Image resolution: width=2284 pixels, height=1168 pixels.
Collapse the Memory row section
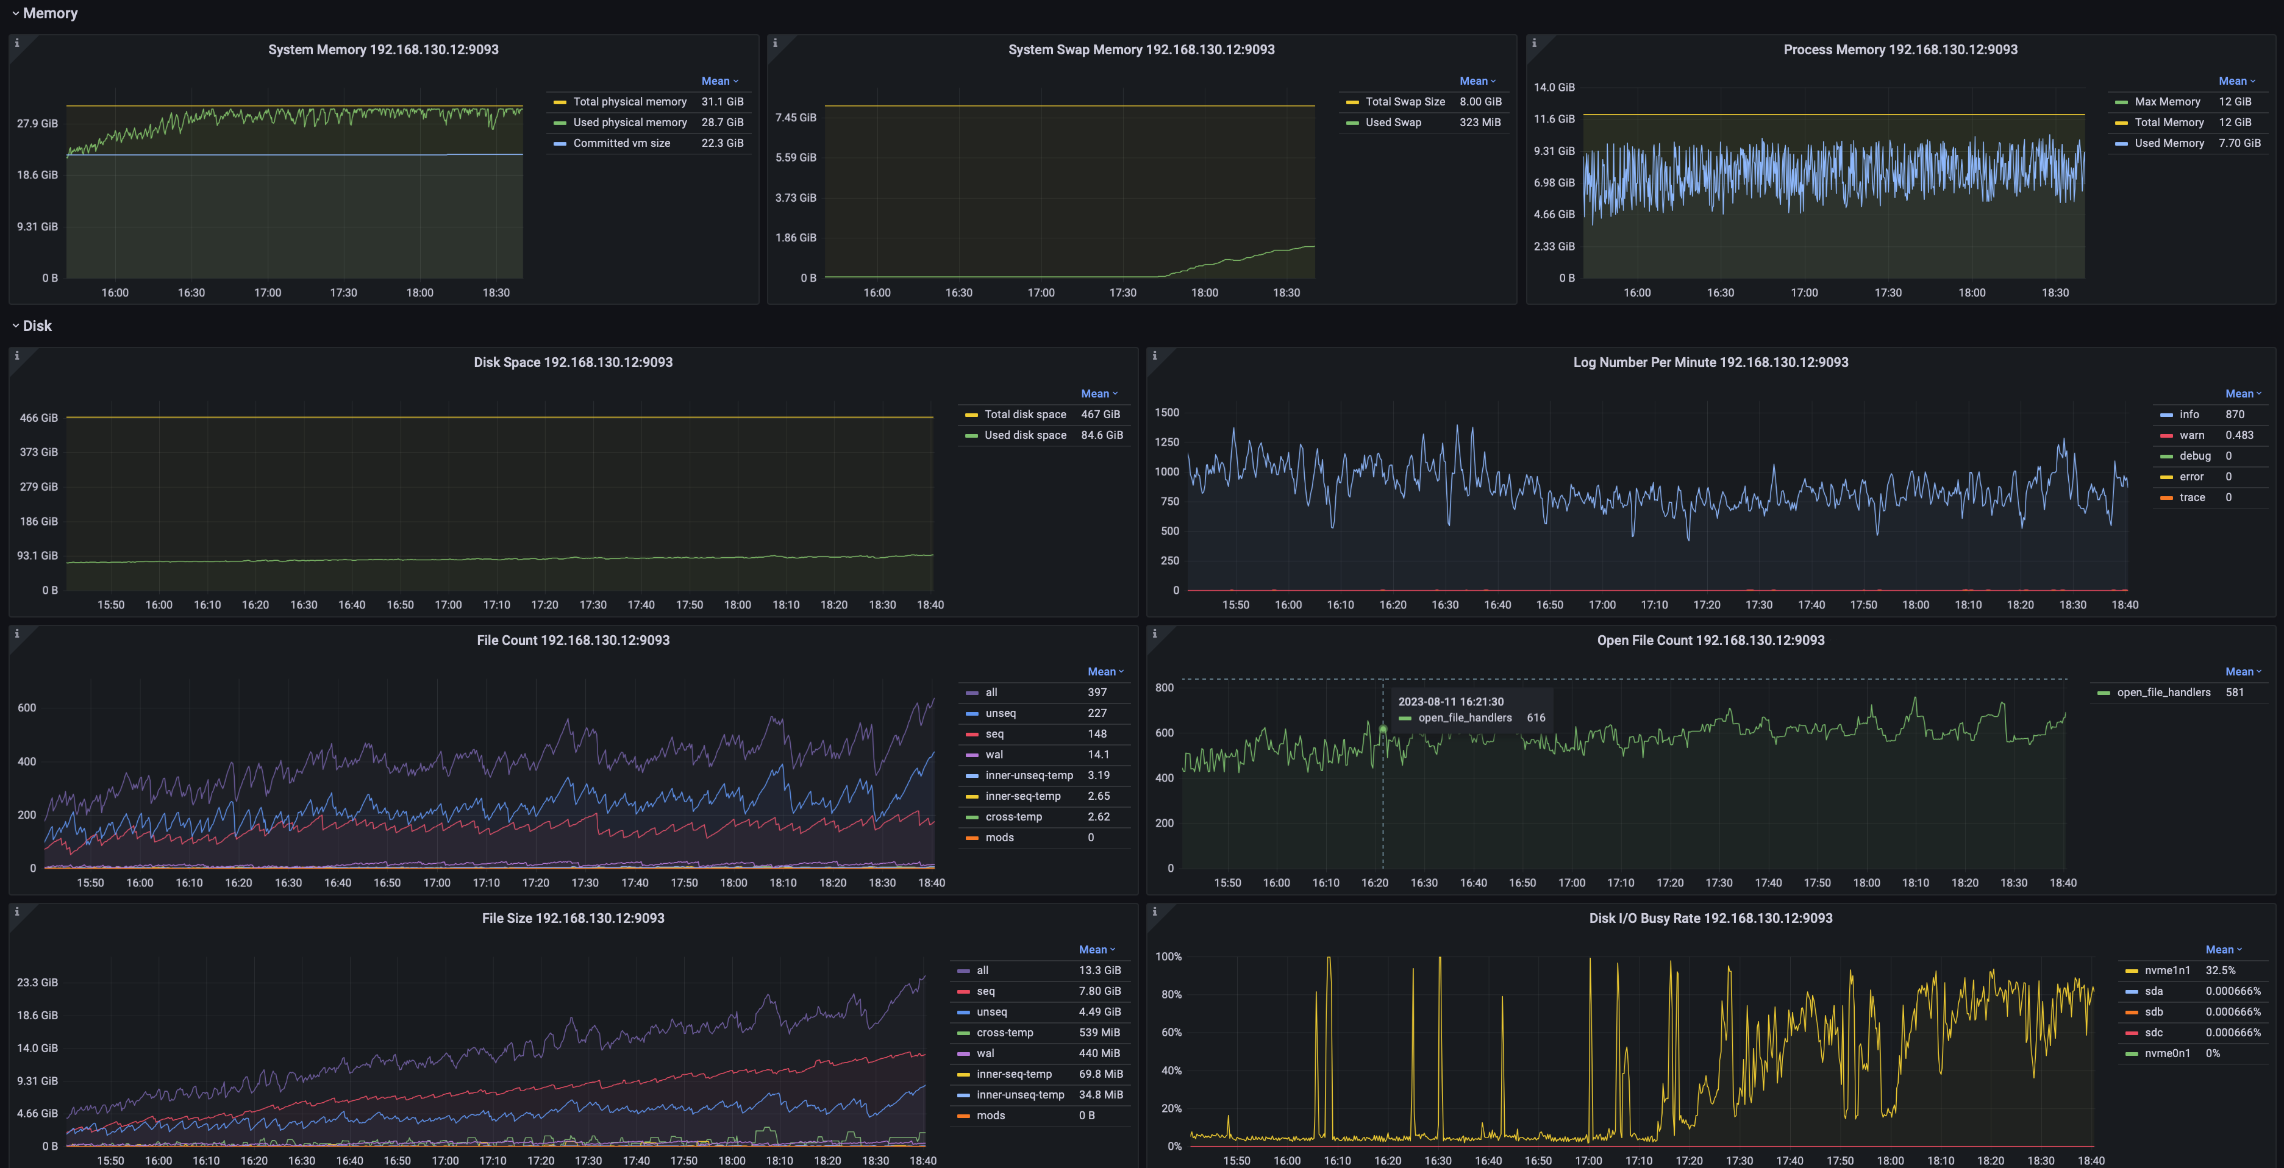click(49, 13)
